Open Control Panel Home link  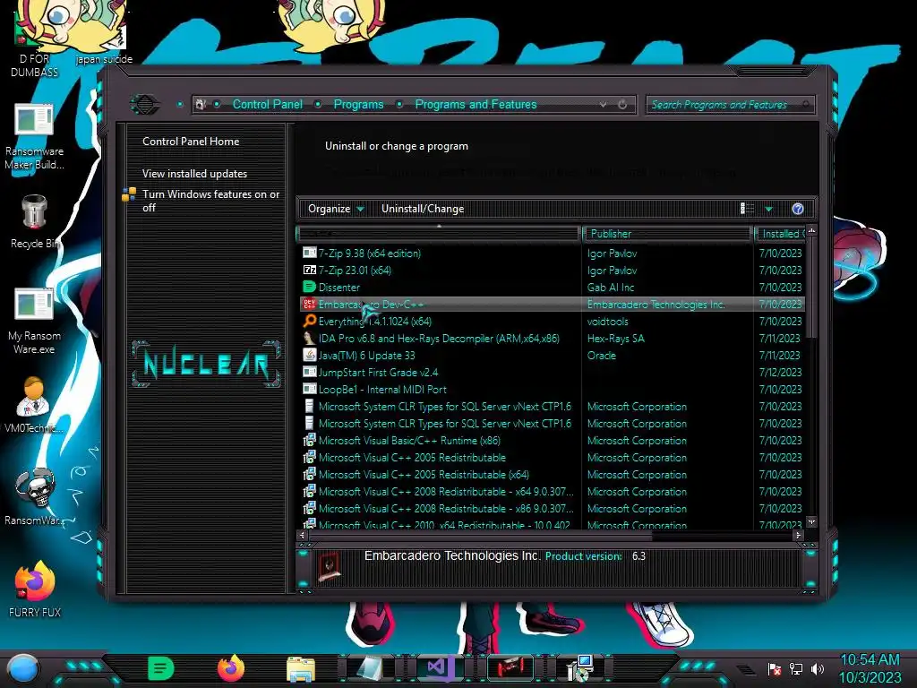191,141
